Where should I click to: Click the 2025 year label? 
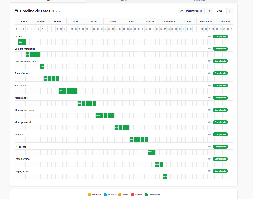(x=220, y=11)
